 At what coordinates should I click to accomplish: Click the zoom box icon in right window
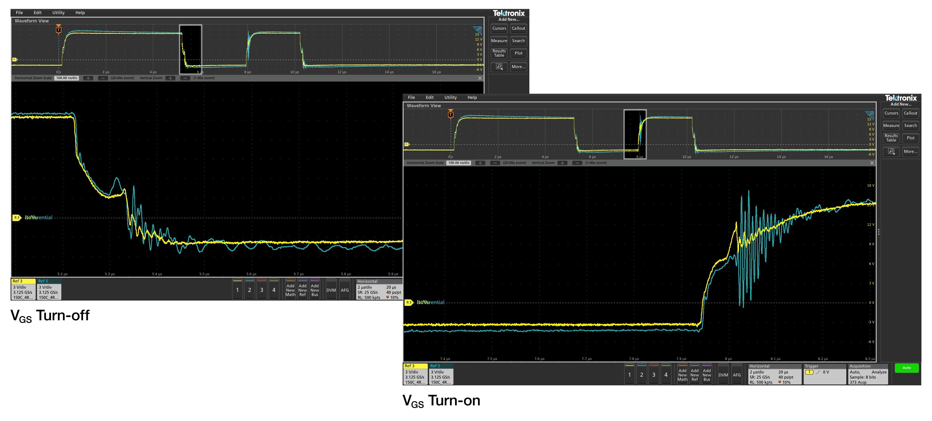891,151
